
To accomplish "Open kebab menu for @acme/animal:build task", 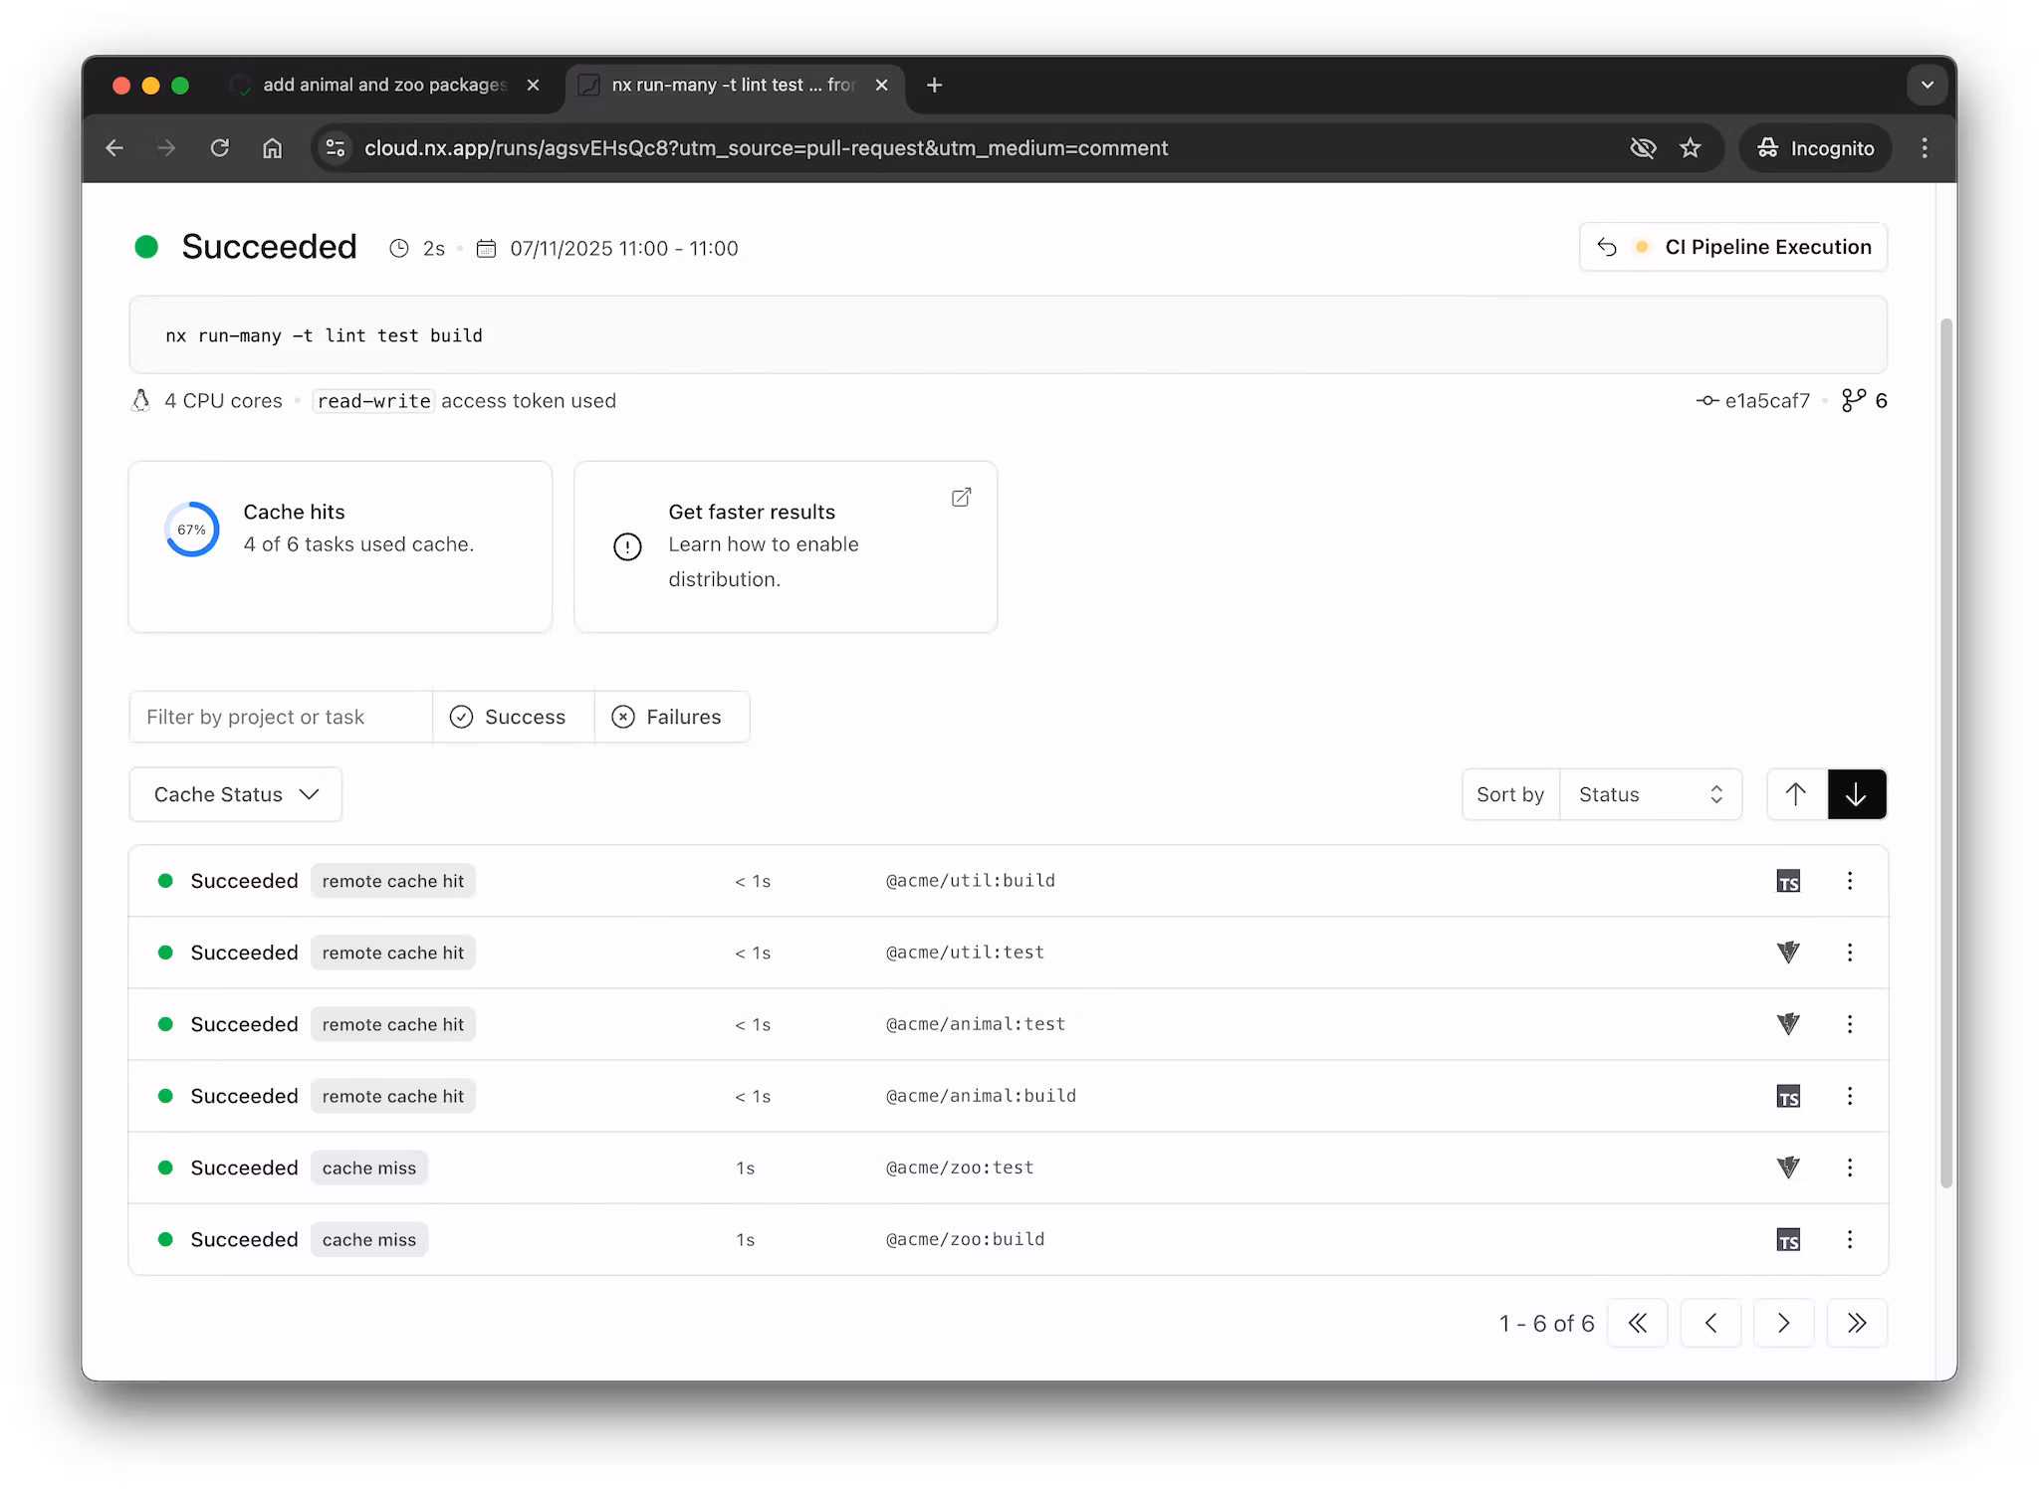I will tap(1850, 1096).
